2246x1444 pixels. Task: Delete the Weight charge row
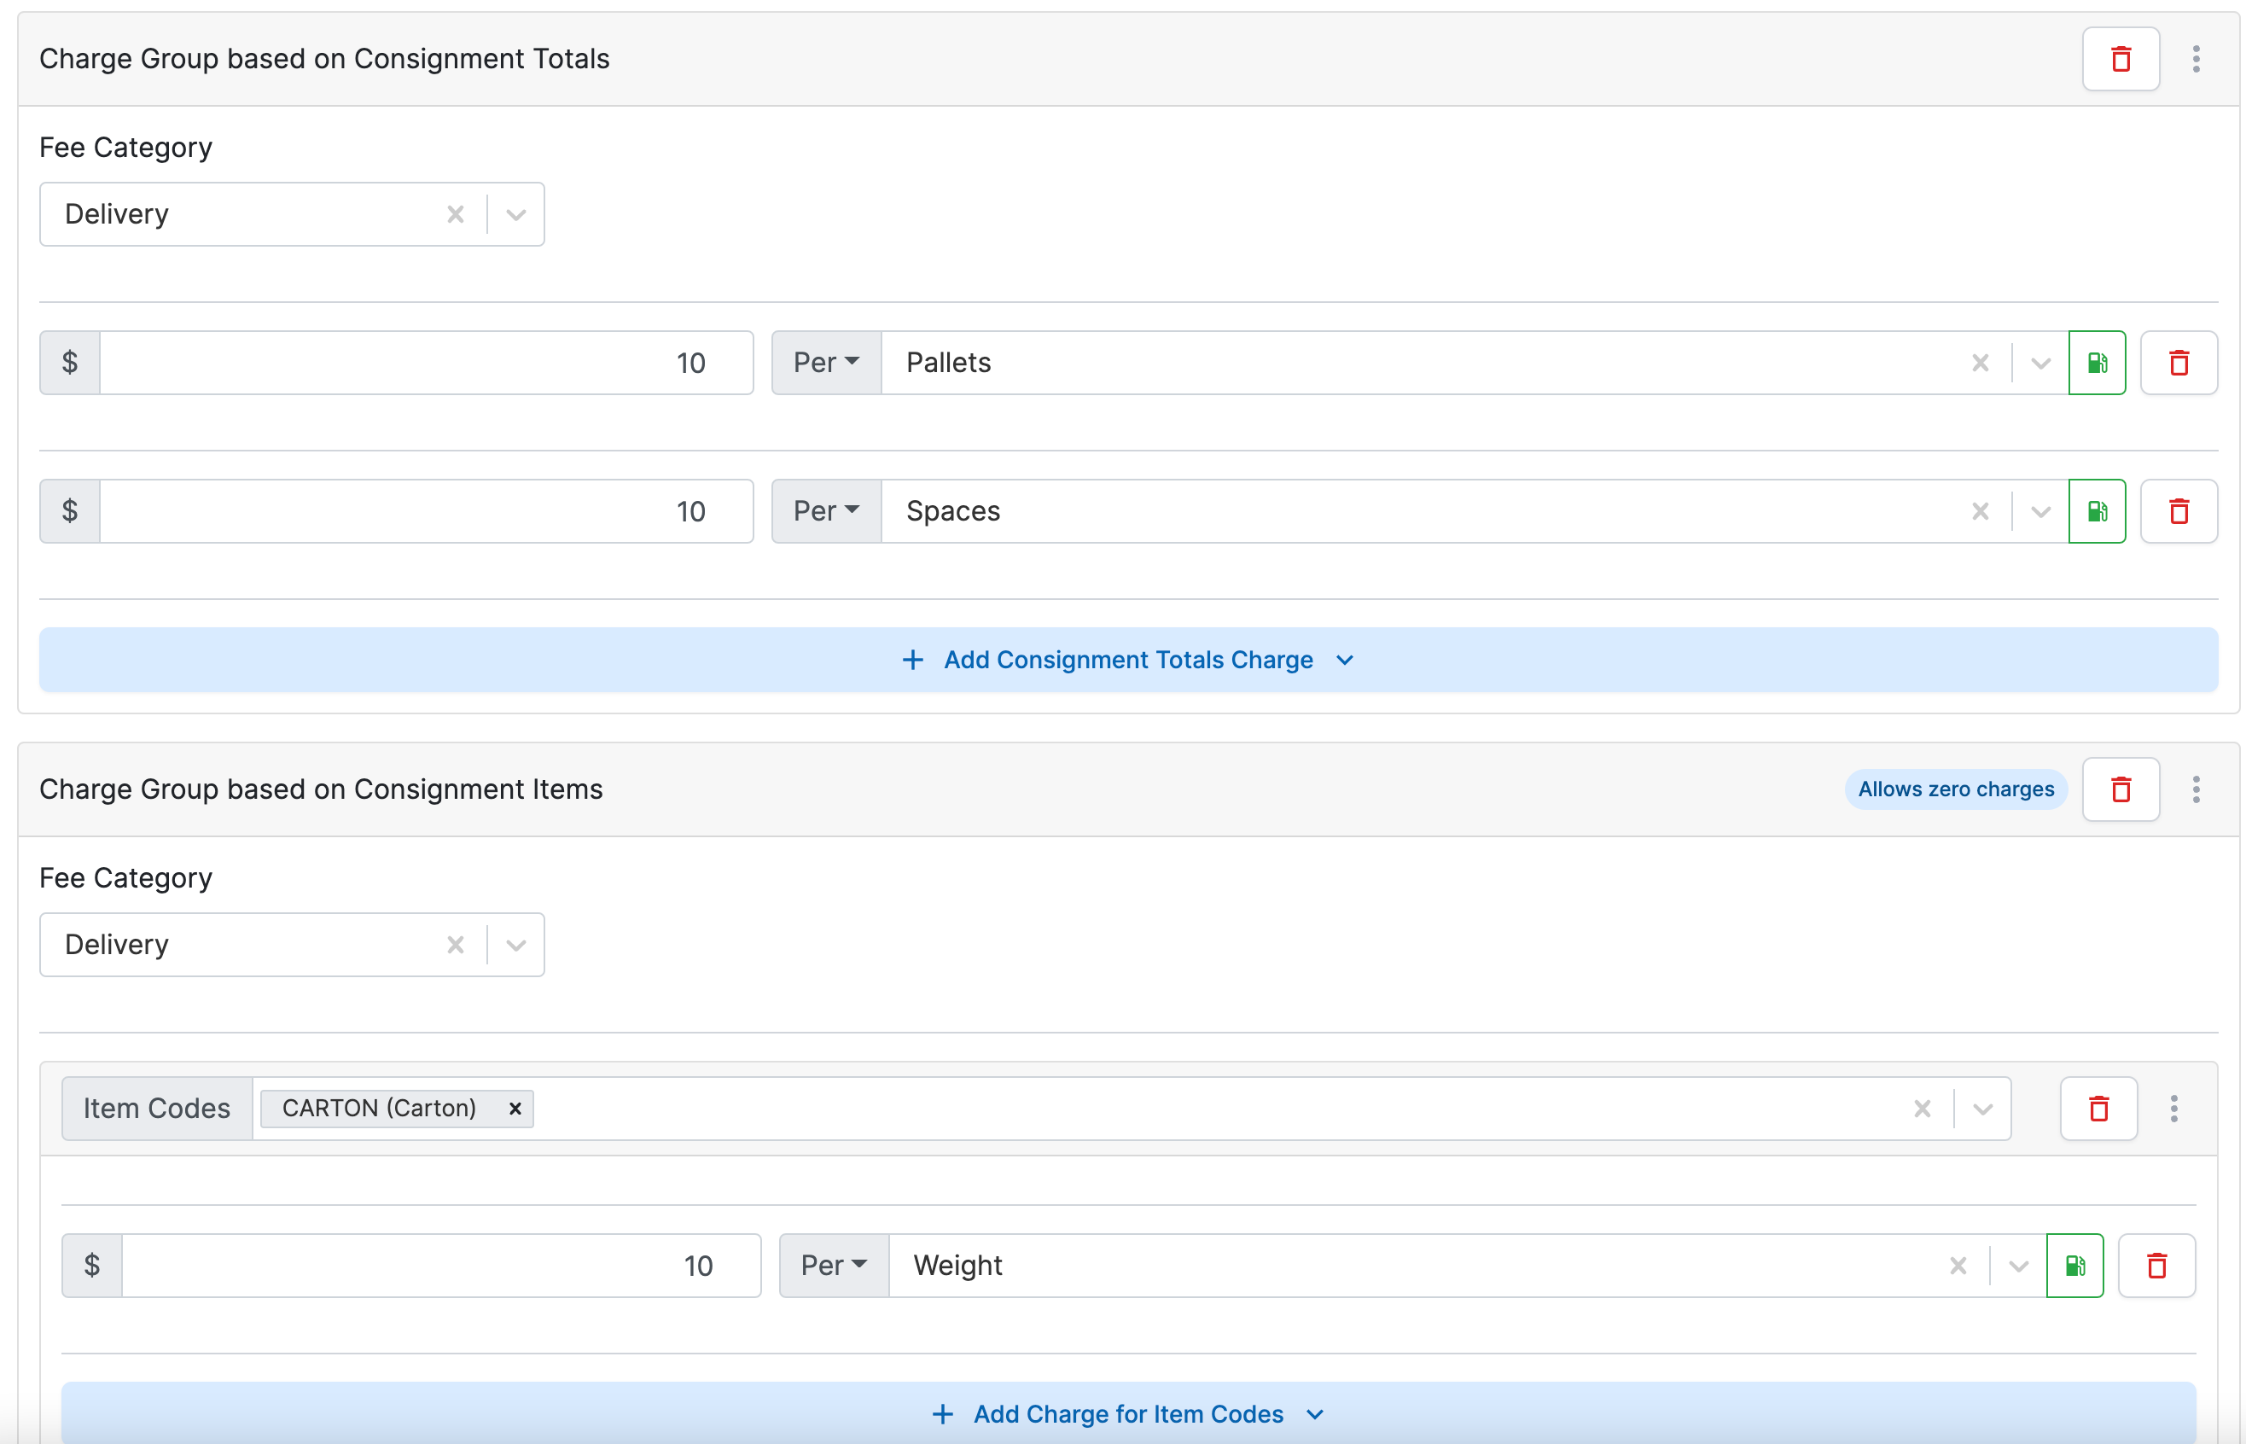[2155, 1266]
